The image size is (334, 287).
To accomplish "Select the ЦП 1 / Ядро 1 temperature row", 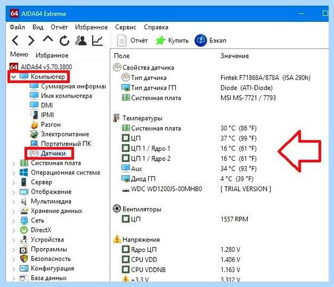I will (x=219, y=149).
